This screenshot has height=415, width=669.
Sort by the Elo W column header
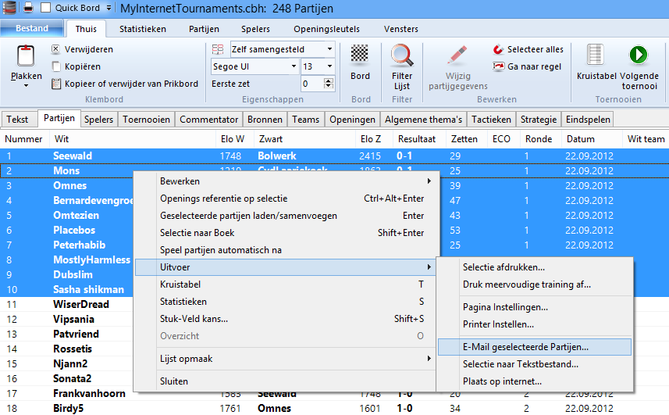(x=235, y=139)
